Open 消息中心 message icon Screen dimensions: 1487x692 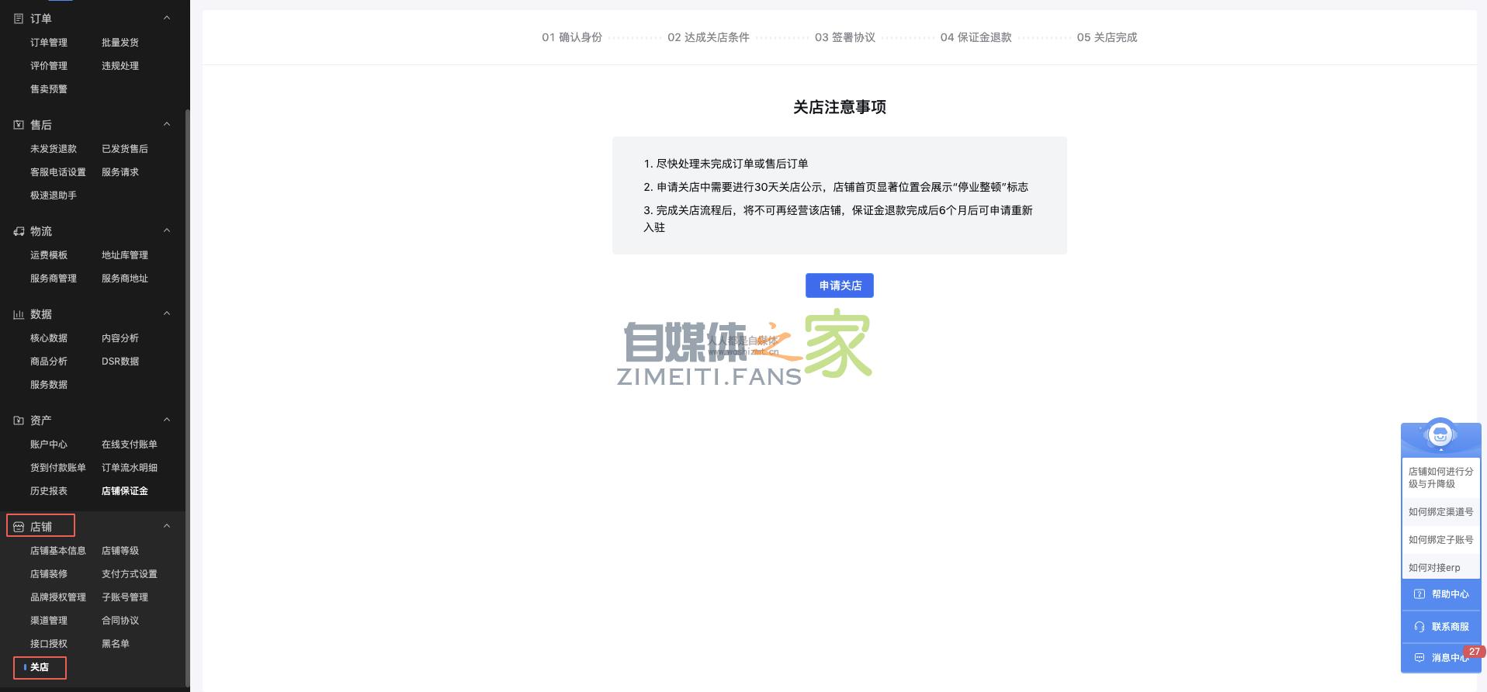tap(1419, 658)
